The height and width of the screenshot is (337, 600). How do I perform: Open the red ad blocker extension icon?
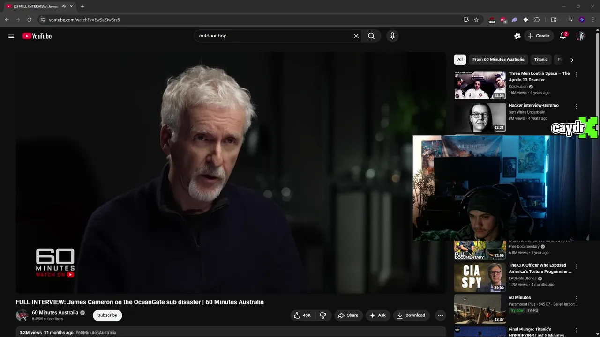point(503,20)
